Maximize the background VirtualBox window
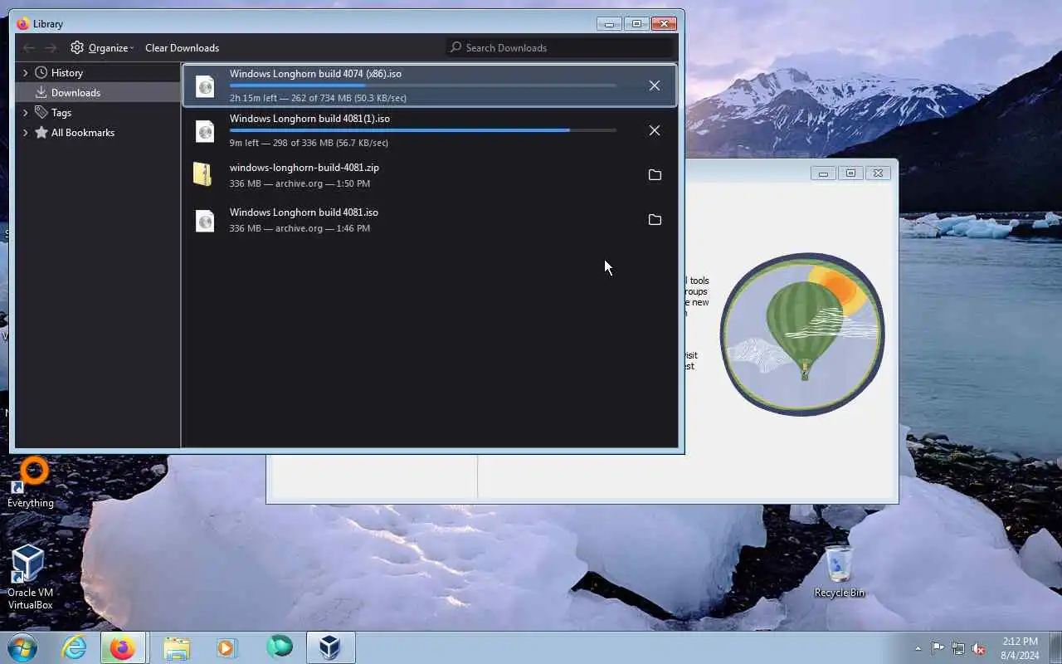Image resolution: width=1062 pixels, height=664 pixels. coord(850,173)
